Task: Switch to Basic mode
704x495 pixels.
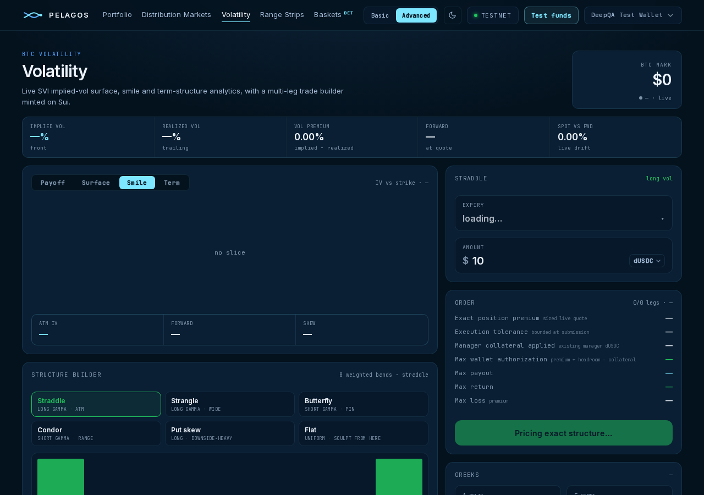Action: (380, 15)
